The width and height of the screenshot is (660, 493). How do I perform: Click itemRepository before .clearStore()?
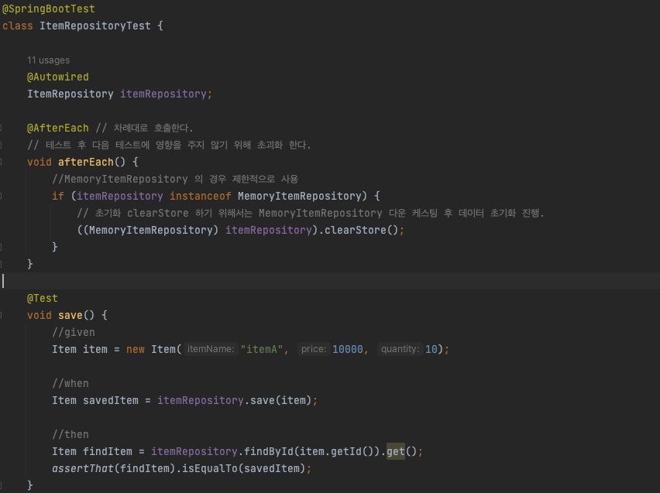coord(269,230)
